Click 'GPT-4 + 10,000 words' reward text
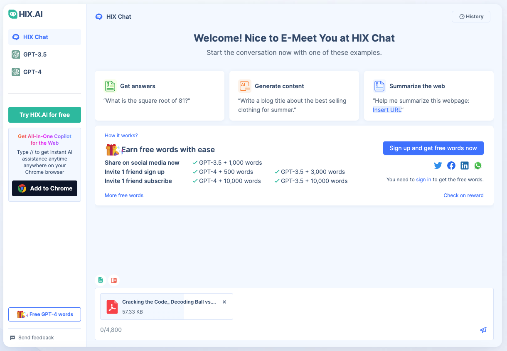Screen dimensions: 507x351 (230, 181)
